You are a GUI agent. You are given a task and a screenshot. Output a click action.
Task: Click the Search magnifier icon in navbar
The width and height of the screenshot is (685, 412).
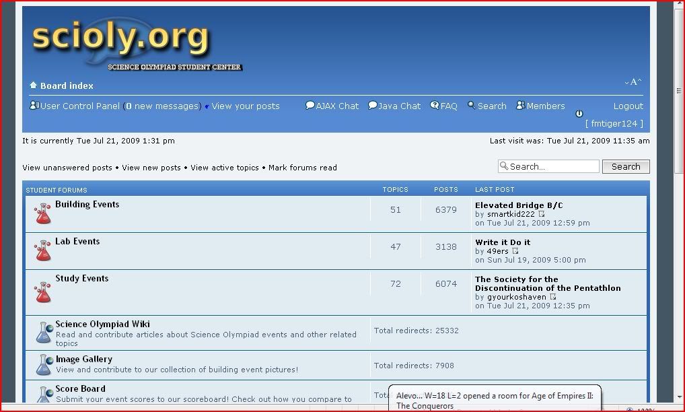pos(472,105)
